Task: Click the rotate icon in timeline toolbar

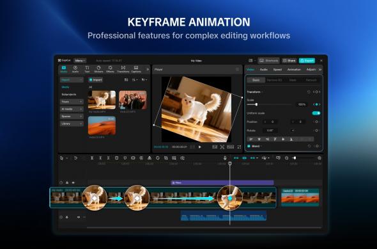Action: (x=158, y=158)
